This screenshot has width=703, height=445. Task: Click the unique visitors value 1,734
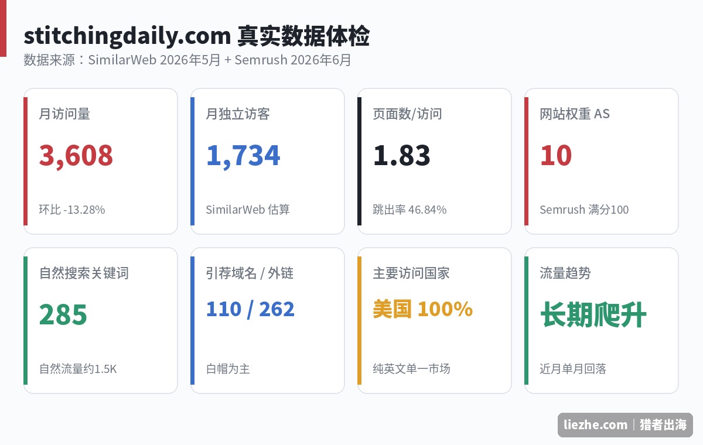pyautogui.click(x=243, y=155)
